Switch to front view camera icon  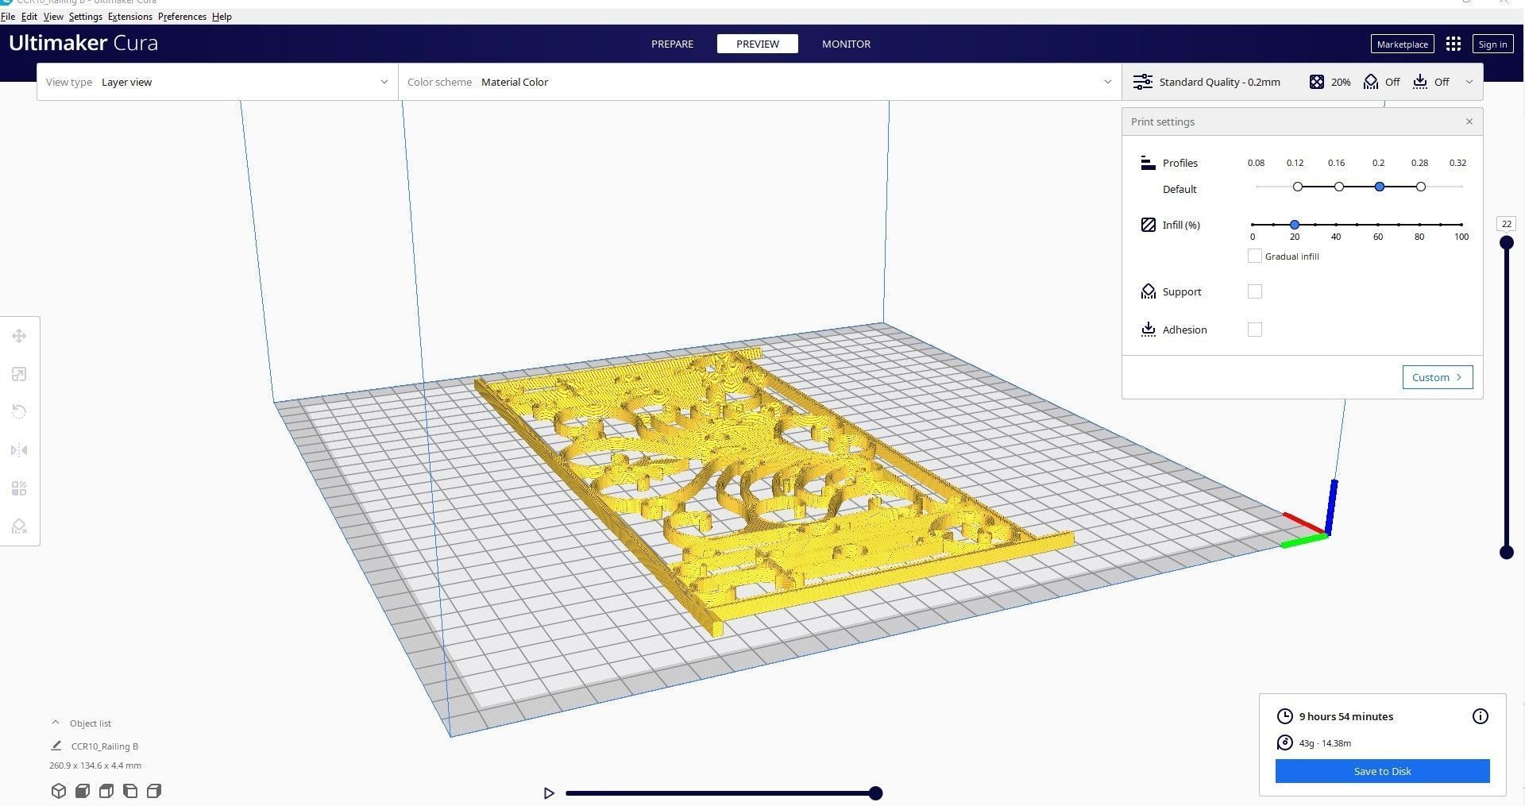(82, 791)
